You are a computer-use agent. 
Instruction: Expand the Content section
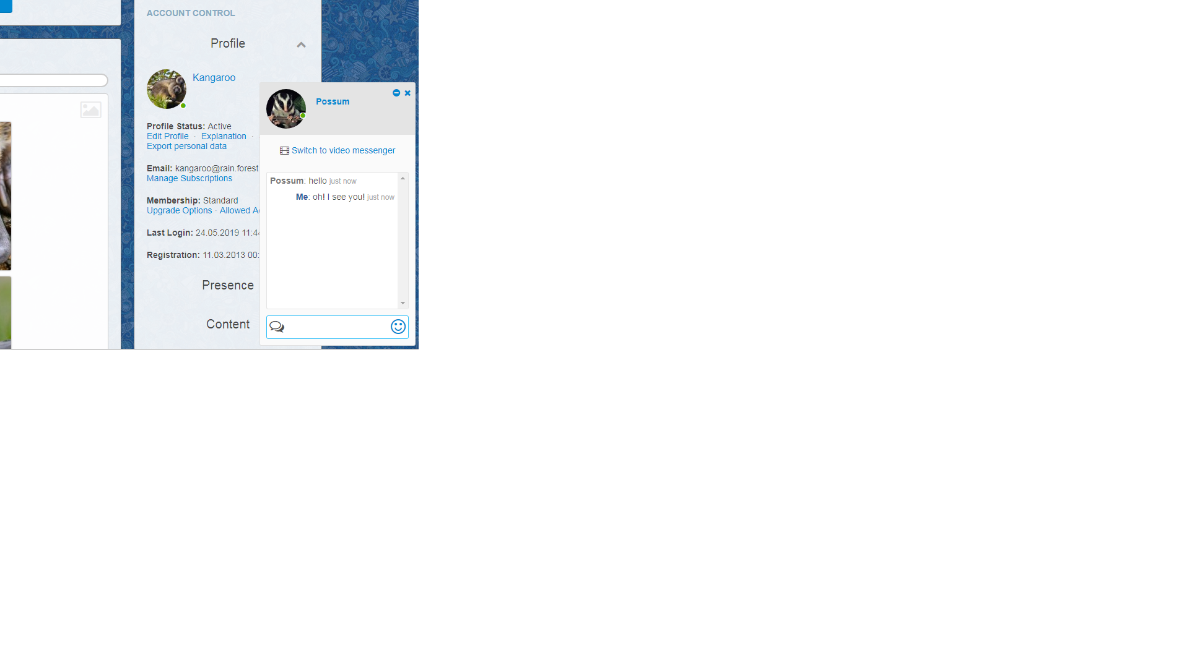coord(228,324)
